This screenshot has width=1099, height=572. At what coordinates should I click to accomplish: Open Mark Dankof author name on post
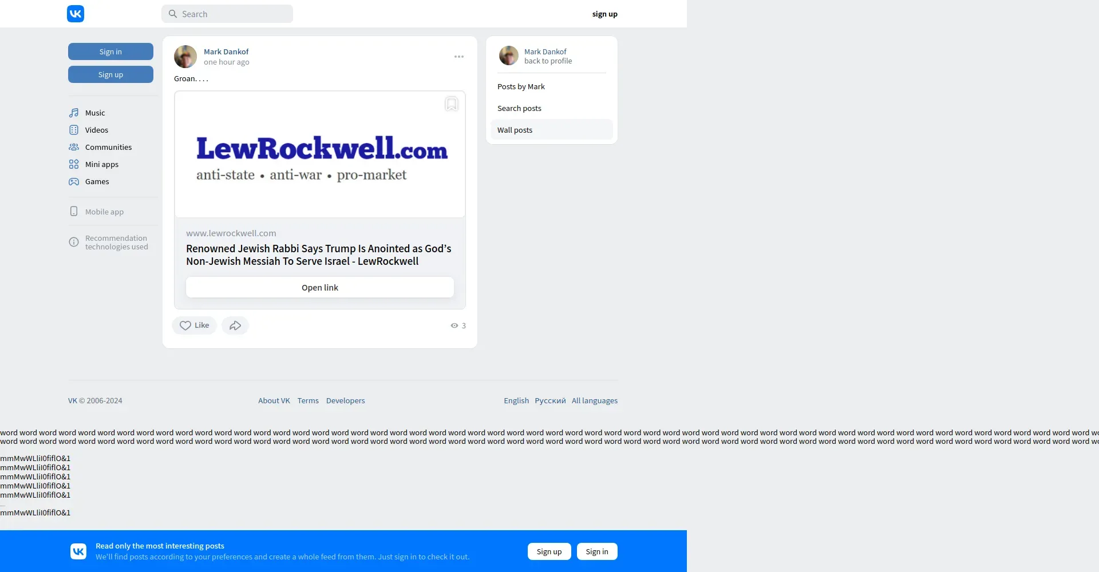[x=226, y=51]
